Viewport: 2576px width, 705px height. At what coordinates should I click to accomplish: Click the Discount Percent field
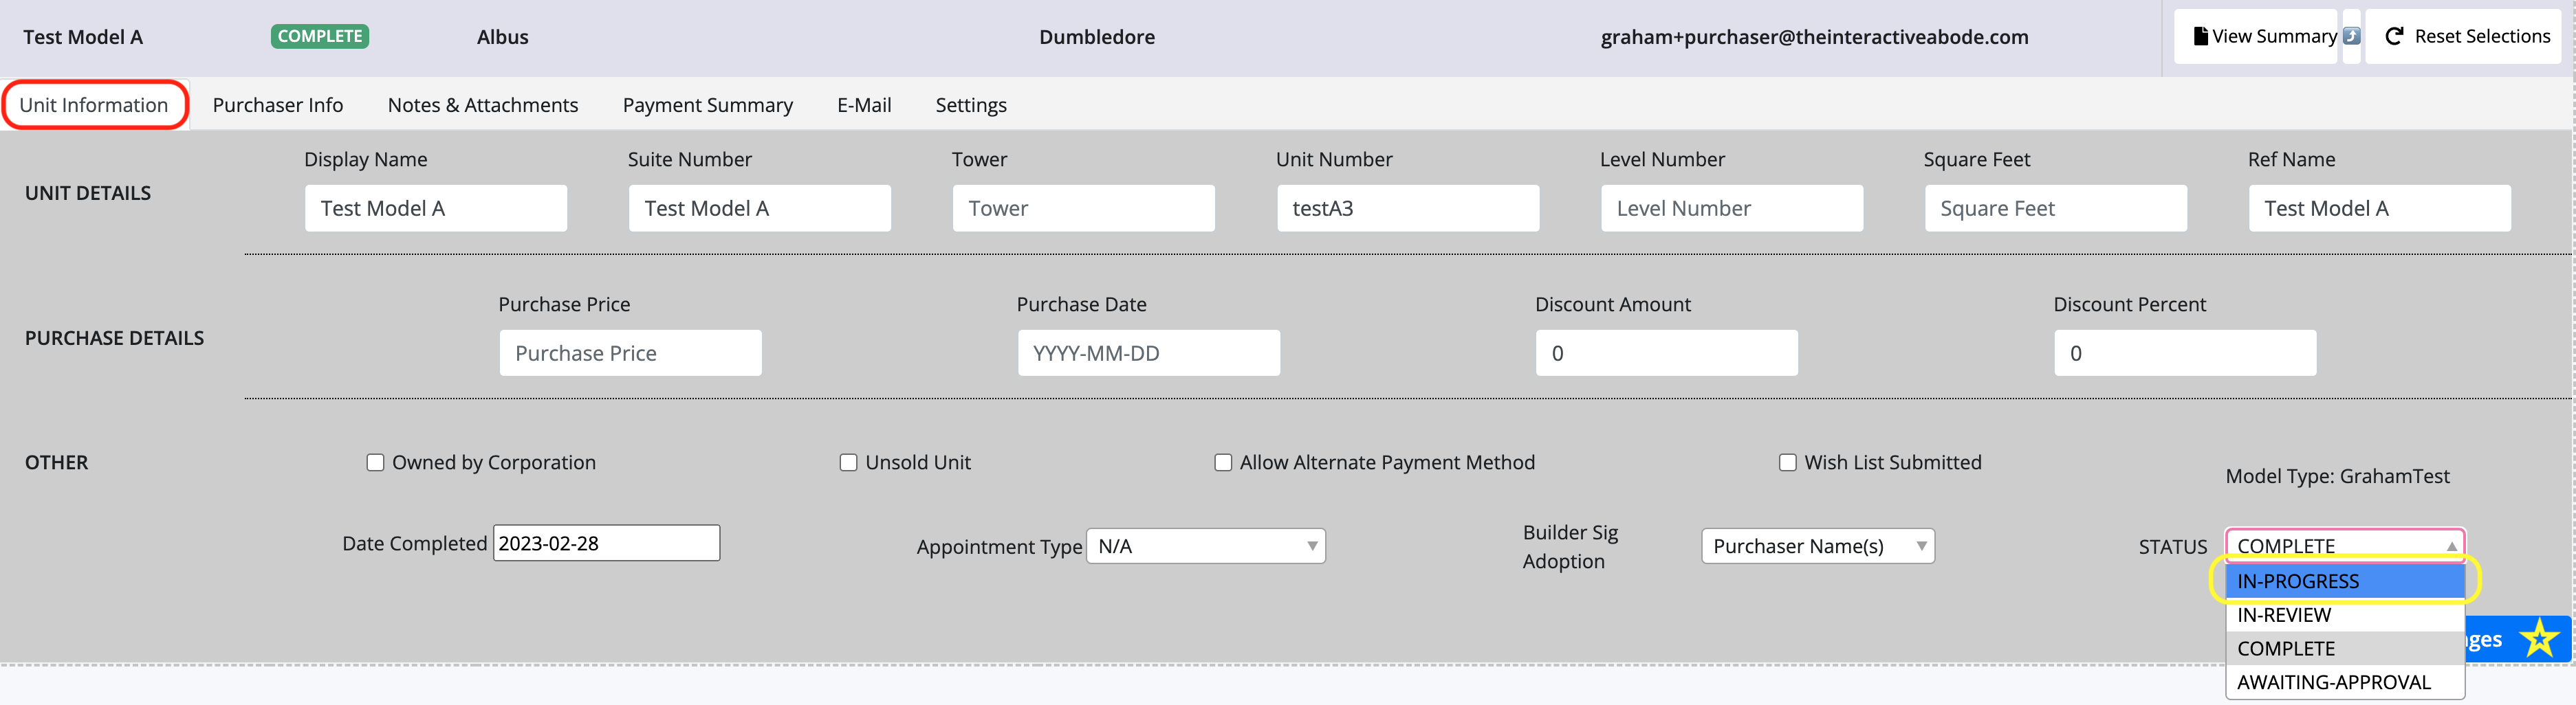tap(2185, 352)
